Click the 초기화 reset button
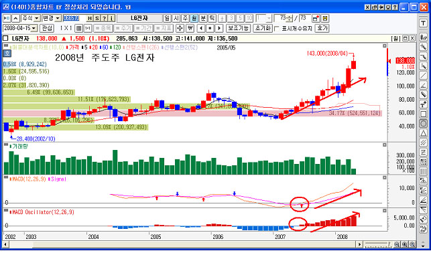The width and height of the screenshot is (431, 253). pyautogui.click(x=263, y=28)
